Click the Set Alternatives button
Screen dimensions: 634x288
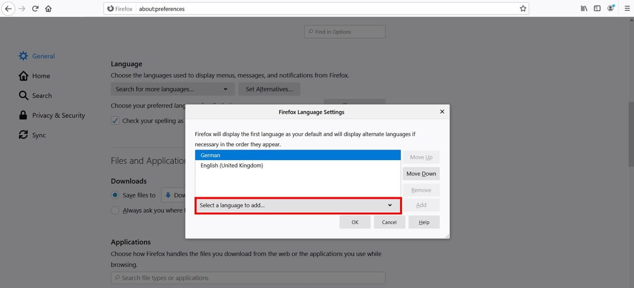coord(269,89)
